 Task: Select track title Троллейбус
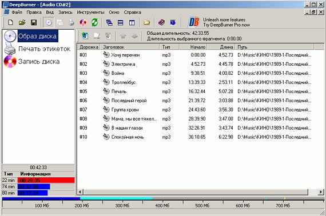124,82
